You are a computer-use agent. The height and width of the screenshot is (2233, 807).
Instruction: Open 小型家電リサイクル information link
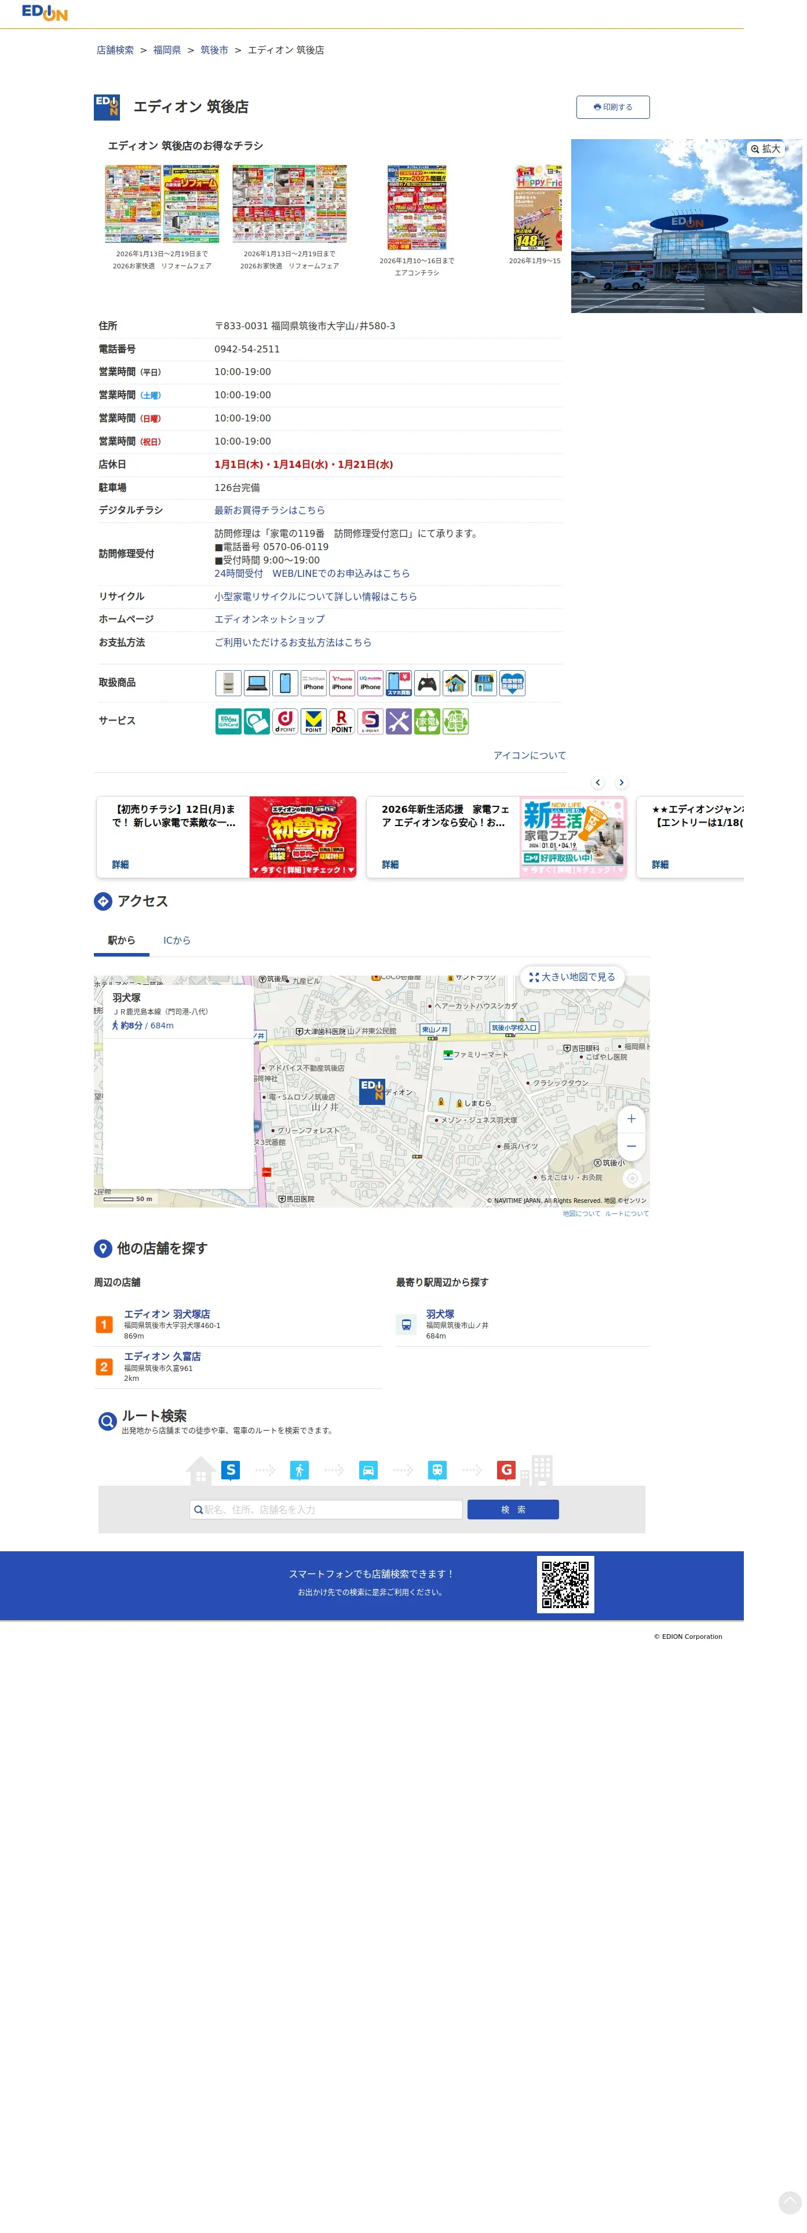click(315, 597)
